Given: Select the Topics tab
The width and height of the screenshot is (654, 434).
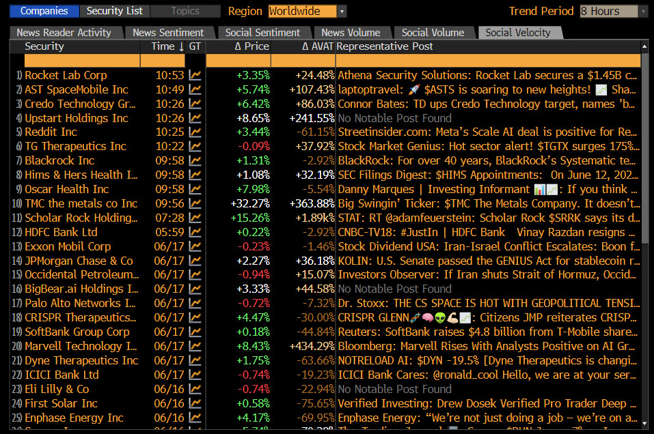Looking at the screenshot, I should (x=185, y=11).
